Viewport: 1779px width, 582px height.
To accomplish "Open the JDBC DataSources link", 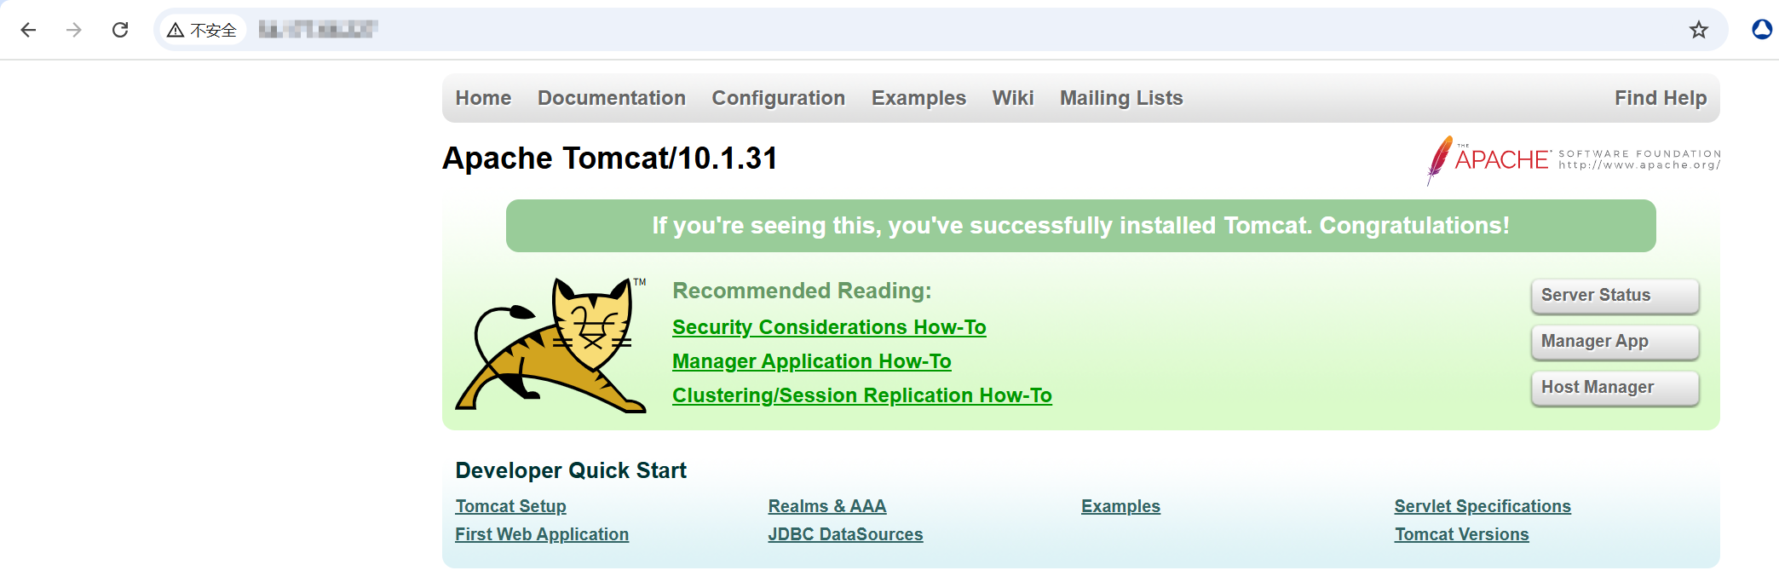I will 845,534.
